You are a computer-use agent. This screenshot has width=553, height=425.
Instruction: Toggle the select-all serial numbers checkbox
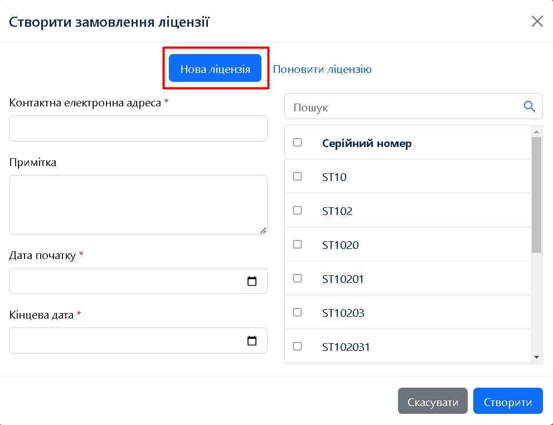297,143
